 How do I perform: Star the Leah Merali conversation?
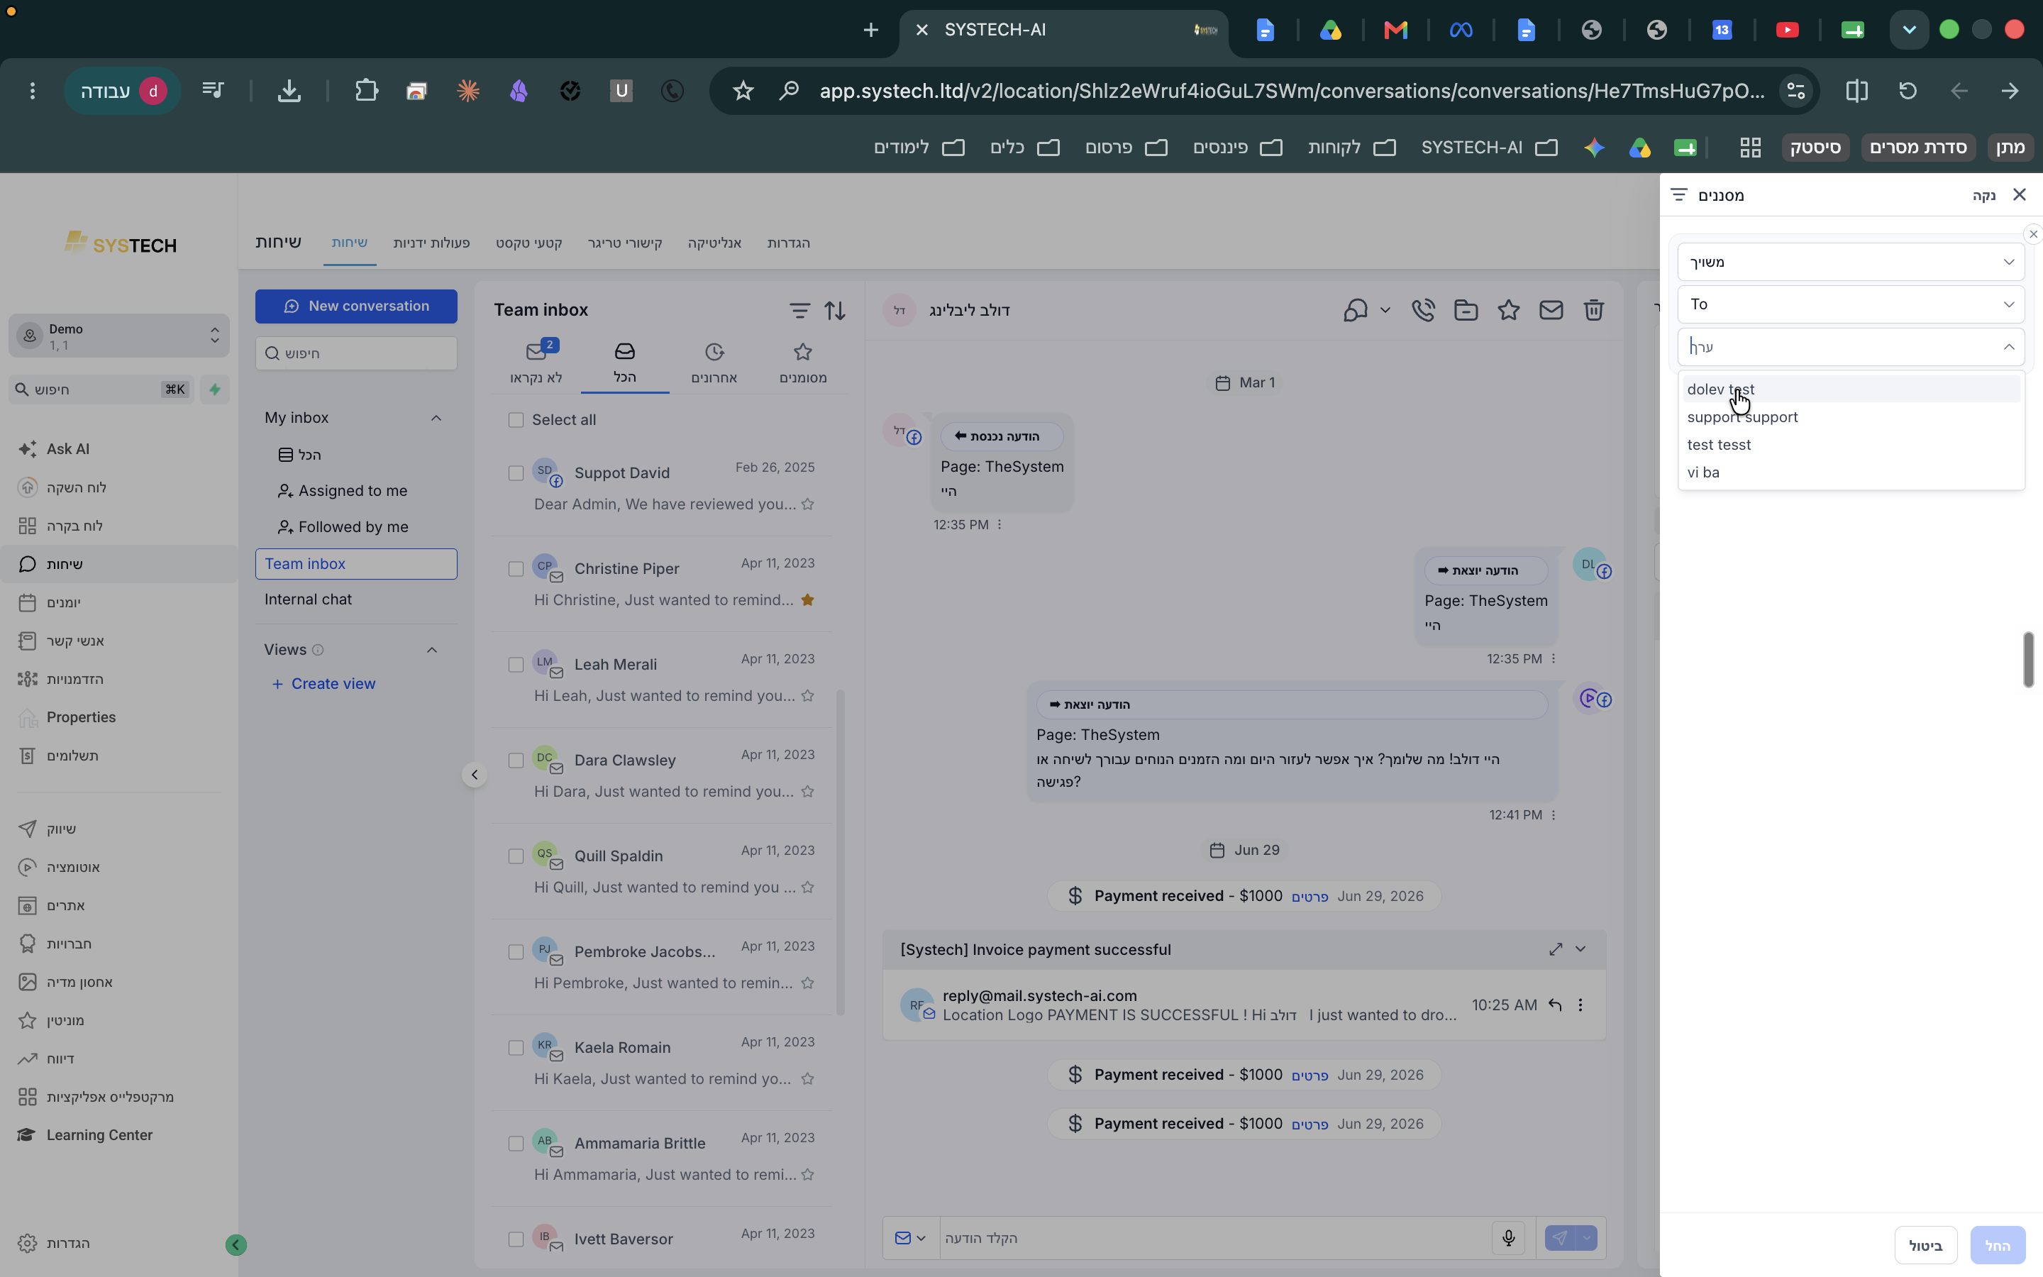807,696
